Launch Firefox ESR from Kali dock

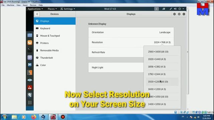(x=30, y=43)
